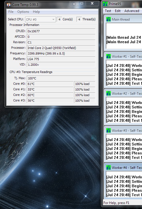Click the 'For Help, press F1' status bar text
142x209 pixels.
[x=116, y=203]
